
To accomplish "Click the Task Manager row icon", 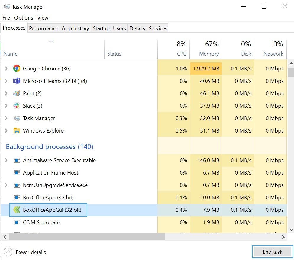I will tap(17, 118).
